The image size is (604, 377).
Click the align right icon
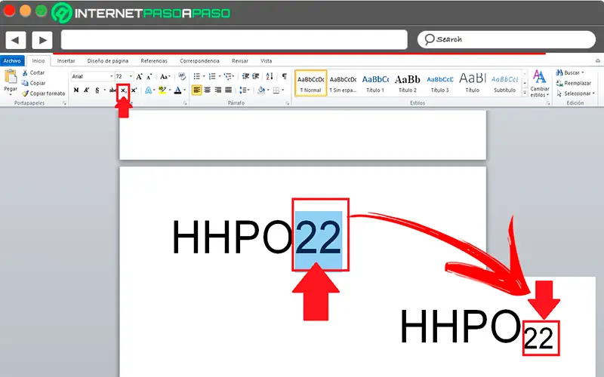click(x=218, y=90)
